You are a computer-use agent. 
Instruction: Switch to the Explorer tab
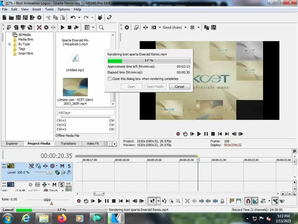click(x=12, y=143)
